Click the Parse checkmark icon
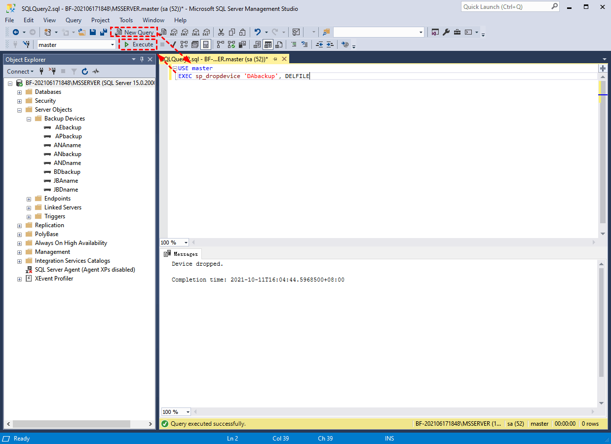 click(173, 44)
